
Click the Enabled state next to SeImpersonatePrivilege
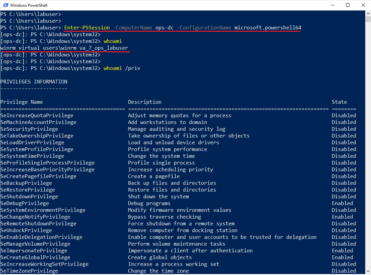(x=342, y=250)
